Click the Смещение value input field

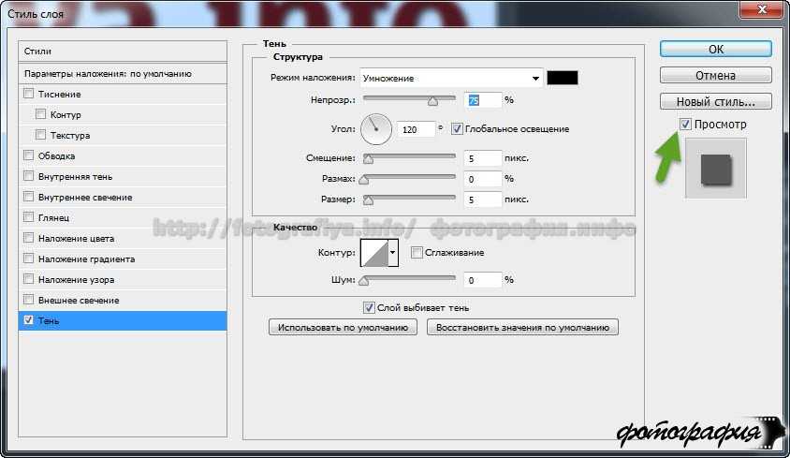483,158
